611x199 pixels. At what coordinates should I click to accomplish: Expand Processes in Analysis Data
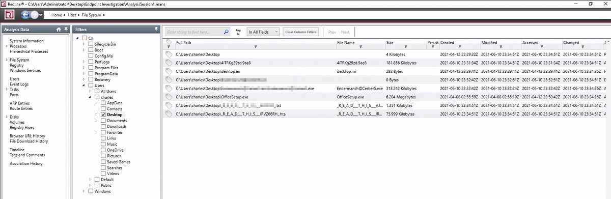(6, 46)
